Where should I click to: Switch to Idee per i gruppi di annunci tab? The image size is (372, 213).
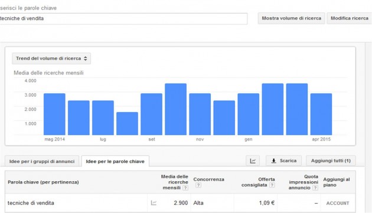tap(42, 161)
